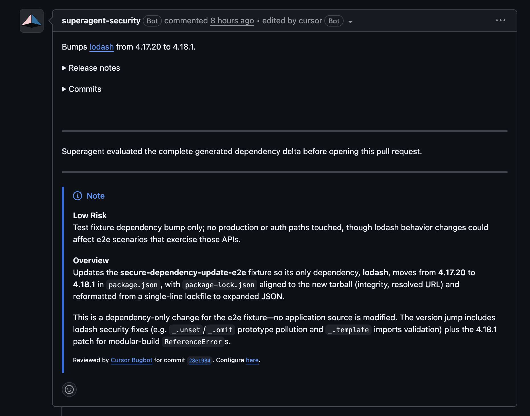Open the comment timestamp '8 hours ago'
Image resolution: width=530 pixels, height=416 pixels.
[x=232, y=21]
